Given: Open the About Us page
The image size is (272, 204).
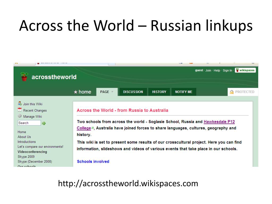Looking at the screenshot, I should click(x=24, y=137).
